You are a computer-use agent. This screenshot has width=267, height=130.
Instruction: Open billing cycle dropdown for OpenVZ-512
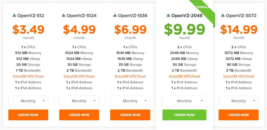(x=28, y=101)
